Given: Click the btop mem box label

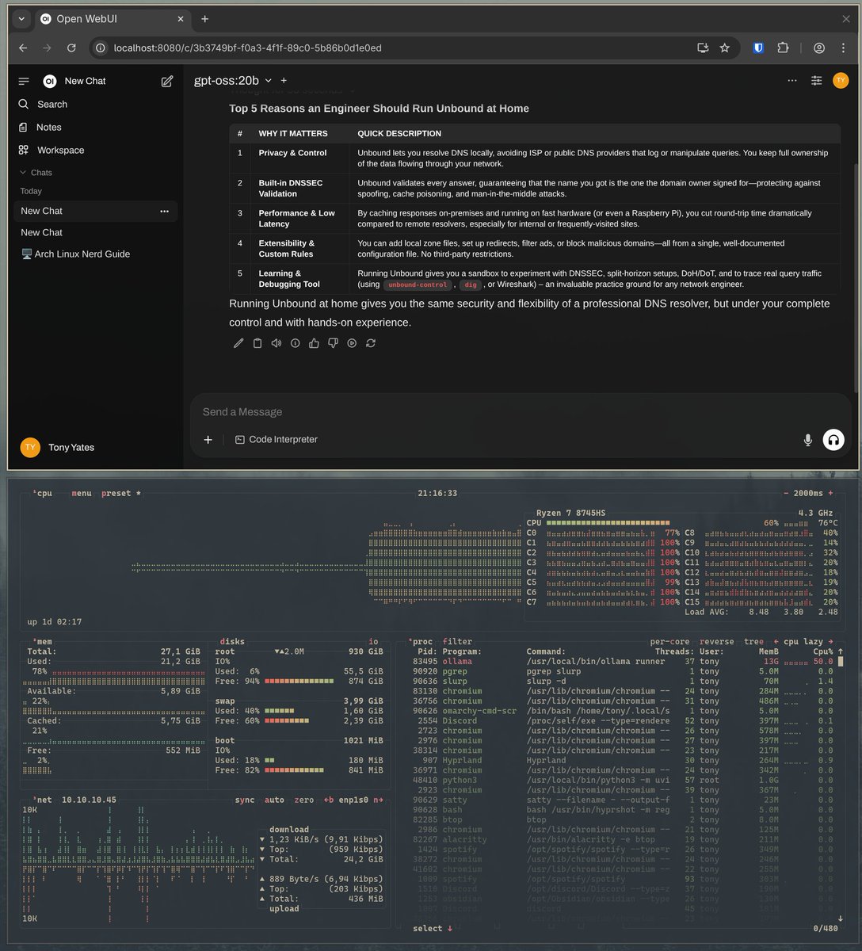Looking at the screenshot, I should click(42, 642).
